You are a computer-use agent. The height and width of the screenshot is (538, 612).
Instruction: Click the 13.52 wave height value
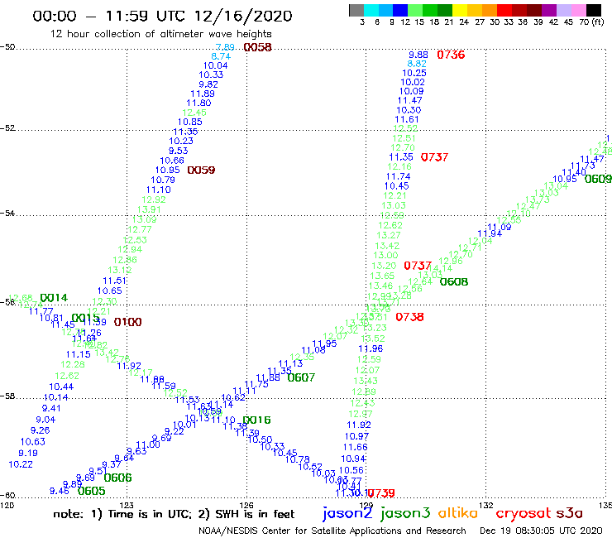373,339
